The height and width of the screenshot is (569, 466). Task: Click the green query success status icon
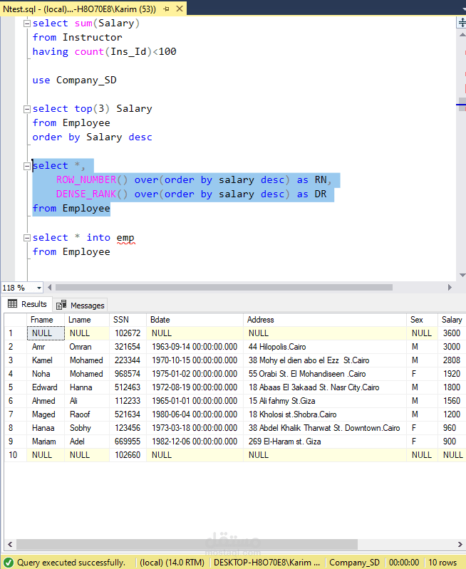coord(8,563)
